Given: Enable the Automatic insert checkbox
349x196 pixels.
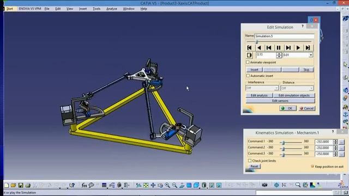Looking at the screenshot, I should [x=248, y=76].
